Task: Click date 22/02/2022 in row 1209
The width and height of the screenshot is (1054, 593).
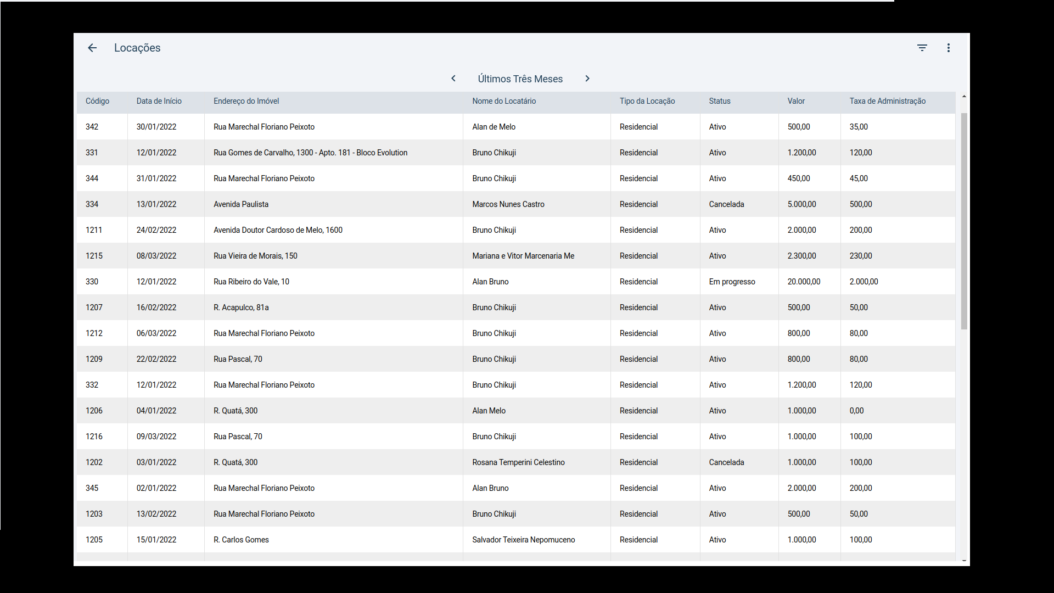Action: click(156, 359)
